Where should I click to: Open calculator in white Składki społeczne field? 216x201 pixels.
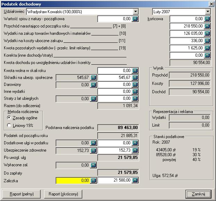click(135, 78)
